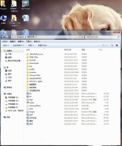The width and height of the screenshot is (122, 146).
Task: Select 收藏夹 in the sidebar
Action: point(8,51)
